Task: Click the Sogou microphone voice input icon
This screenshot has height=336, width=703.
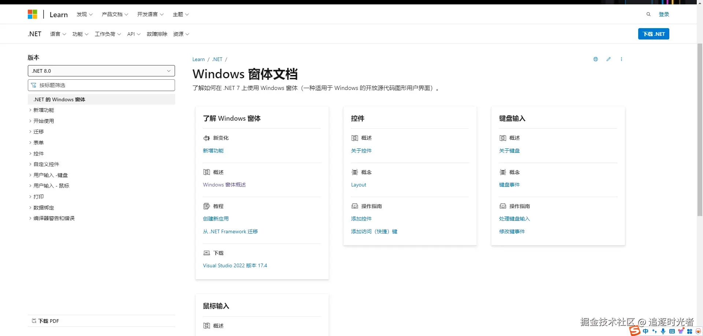Action: point(663,331)
